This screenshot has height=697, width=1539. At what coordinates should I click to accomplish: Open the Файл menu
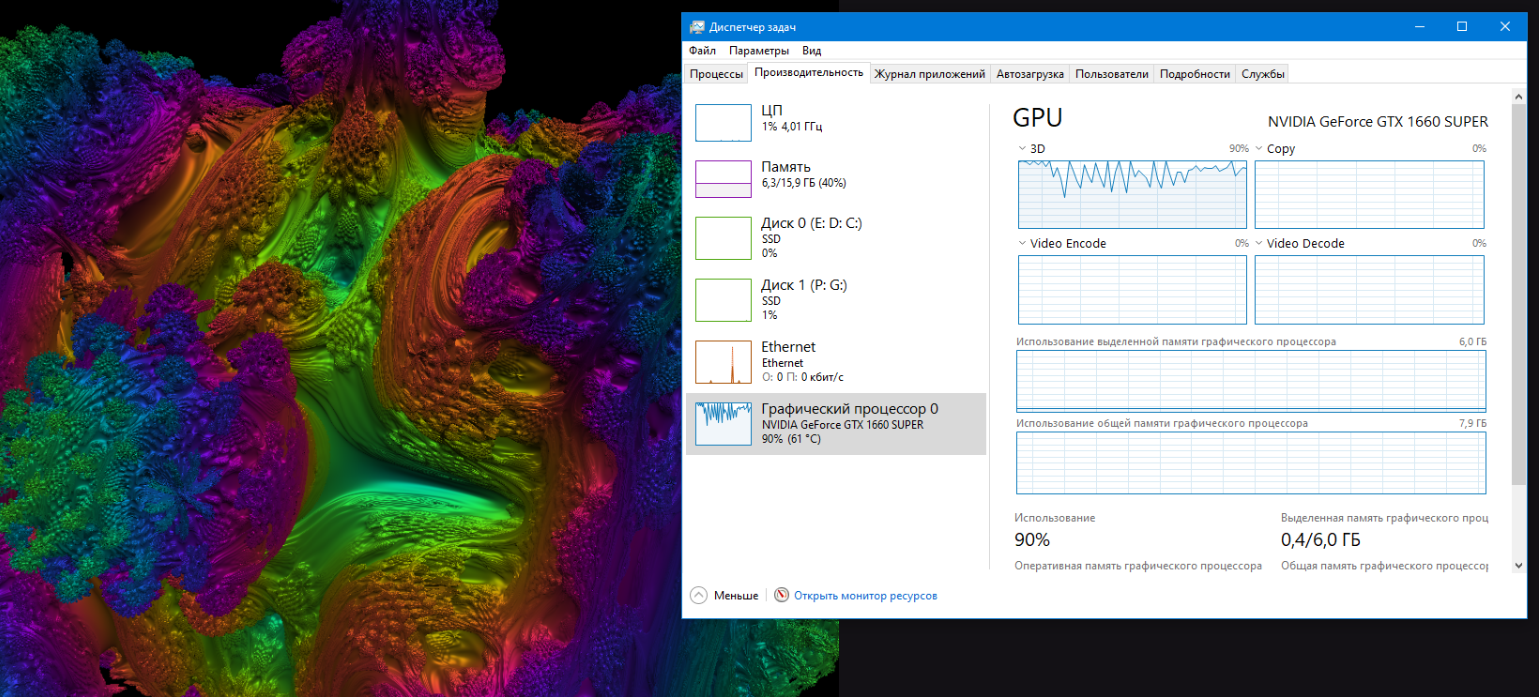[702, 51]
